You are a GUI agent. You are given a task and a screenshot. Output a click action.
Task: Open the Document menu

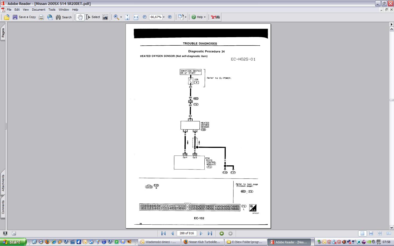[x=39, y=10]
